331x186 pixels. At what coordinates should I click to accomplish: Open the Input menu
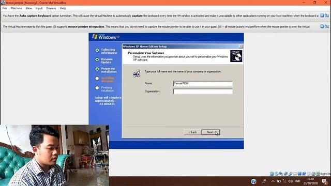[x=39, y=8]
